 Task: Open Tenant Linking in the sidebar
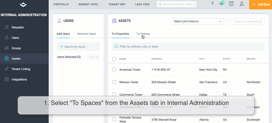pyautogui.click(x=21, y=69)
